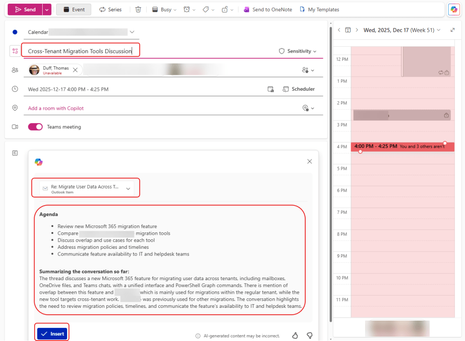Click Add a room with Copilot
This screenshot has height=341, width=465.
(56, 109)
